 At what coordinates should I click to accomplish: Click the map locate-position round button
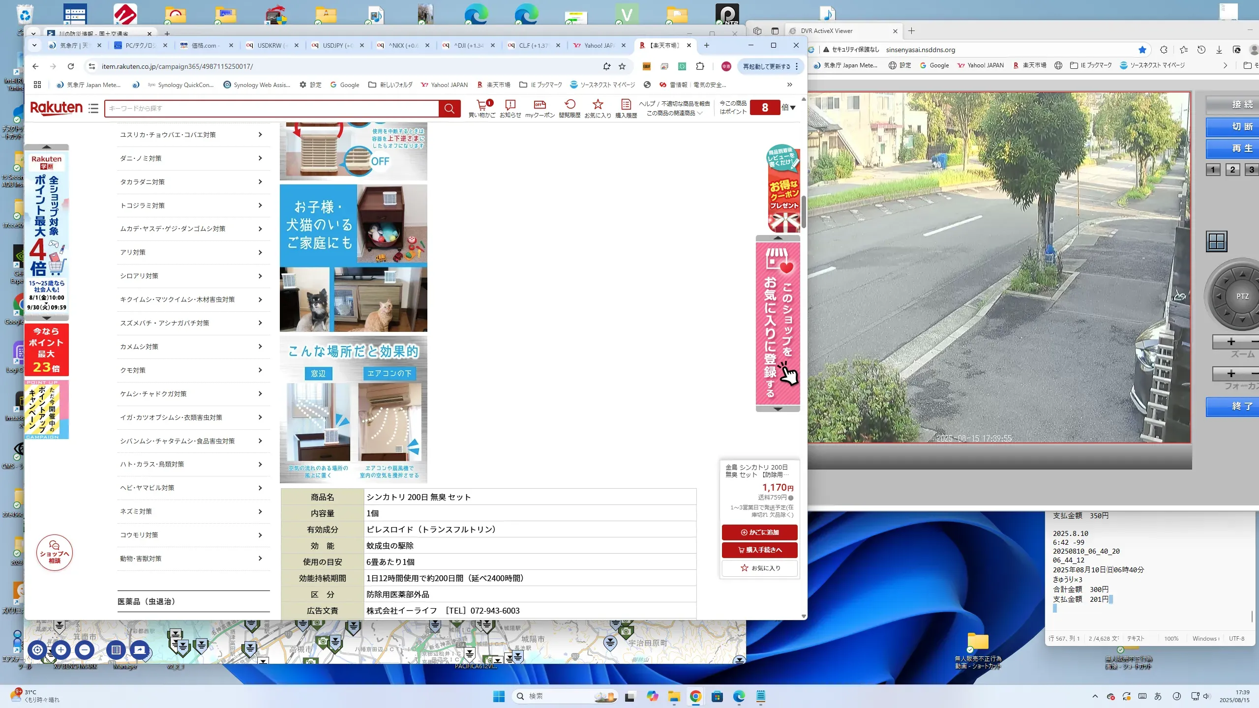coord(37,650)
